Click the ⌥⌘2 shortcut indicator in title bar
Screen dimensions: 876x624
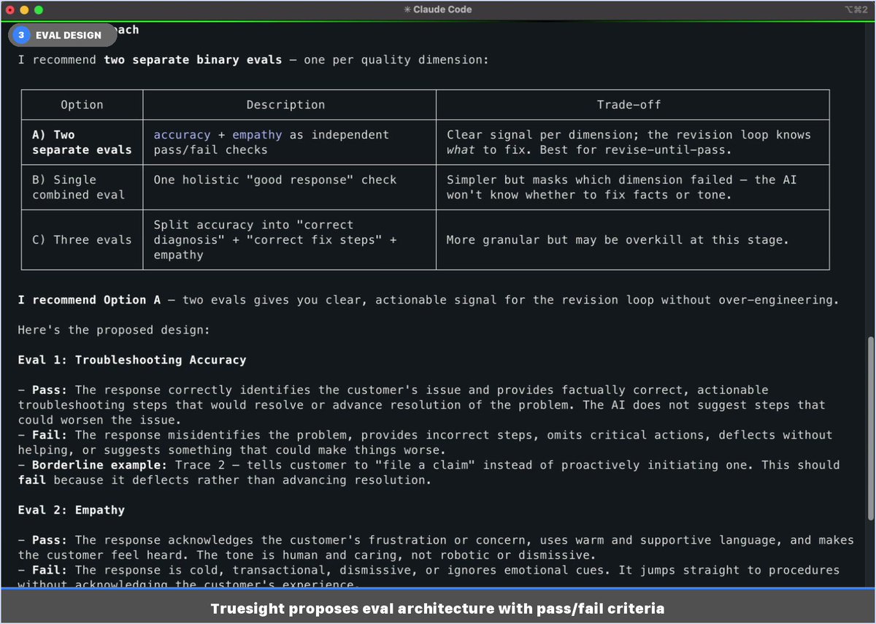[x=855, y=9]
